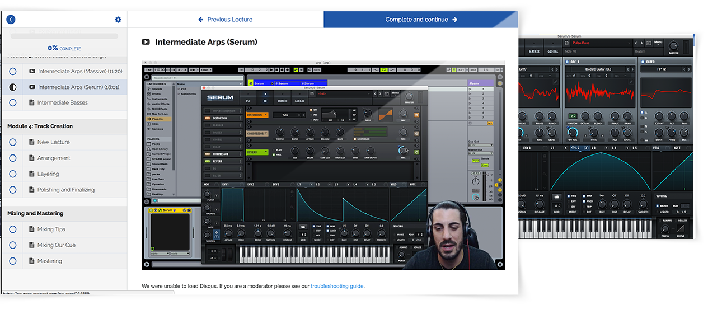Click the UNISON value box in right Serum window
This screenshot has height=314, width=708.
(x=573, y=116)
